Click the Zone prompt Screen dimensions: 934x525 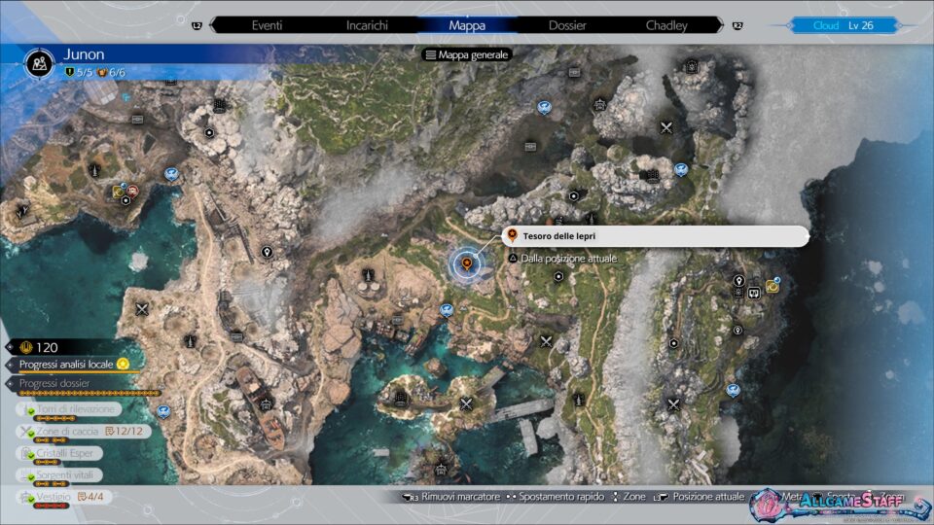629,497
